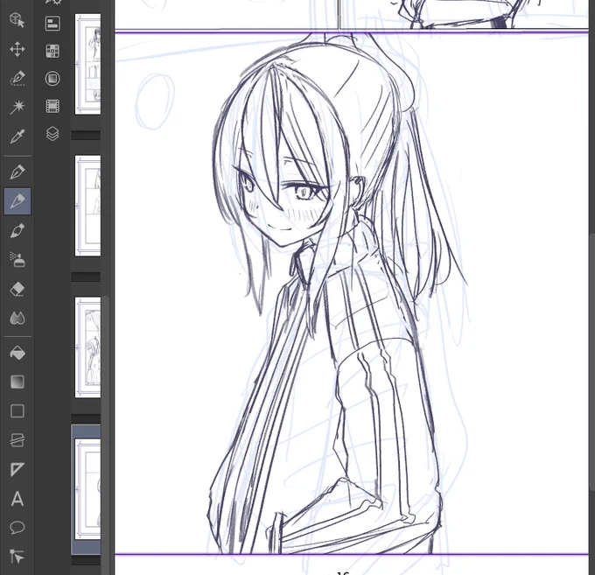Select the Gradient tool
Viewport: 595px width, 575px height.
17,382
